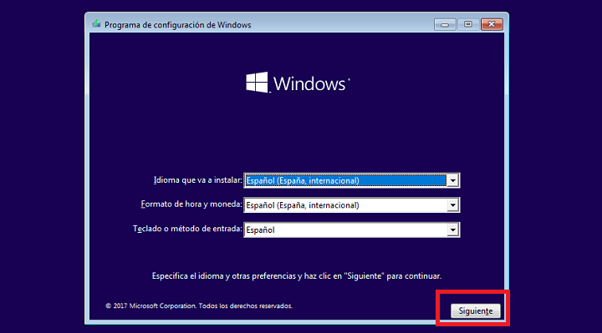Viewport: 602px width, 333px height.
Task: Click the 'Idioma que va a instalar:' label
Action: pos(197,180)
